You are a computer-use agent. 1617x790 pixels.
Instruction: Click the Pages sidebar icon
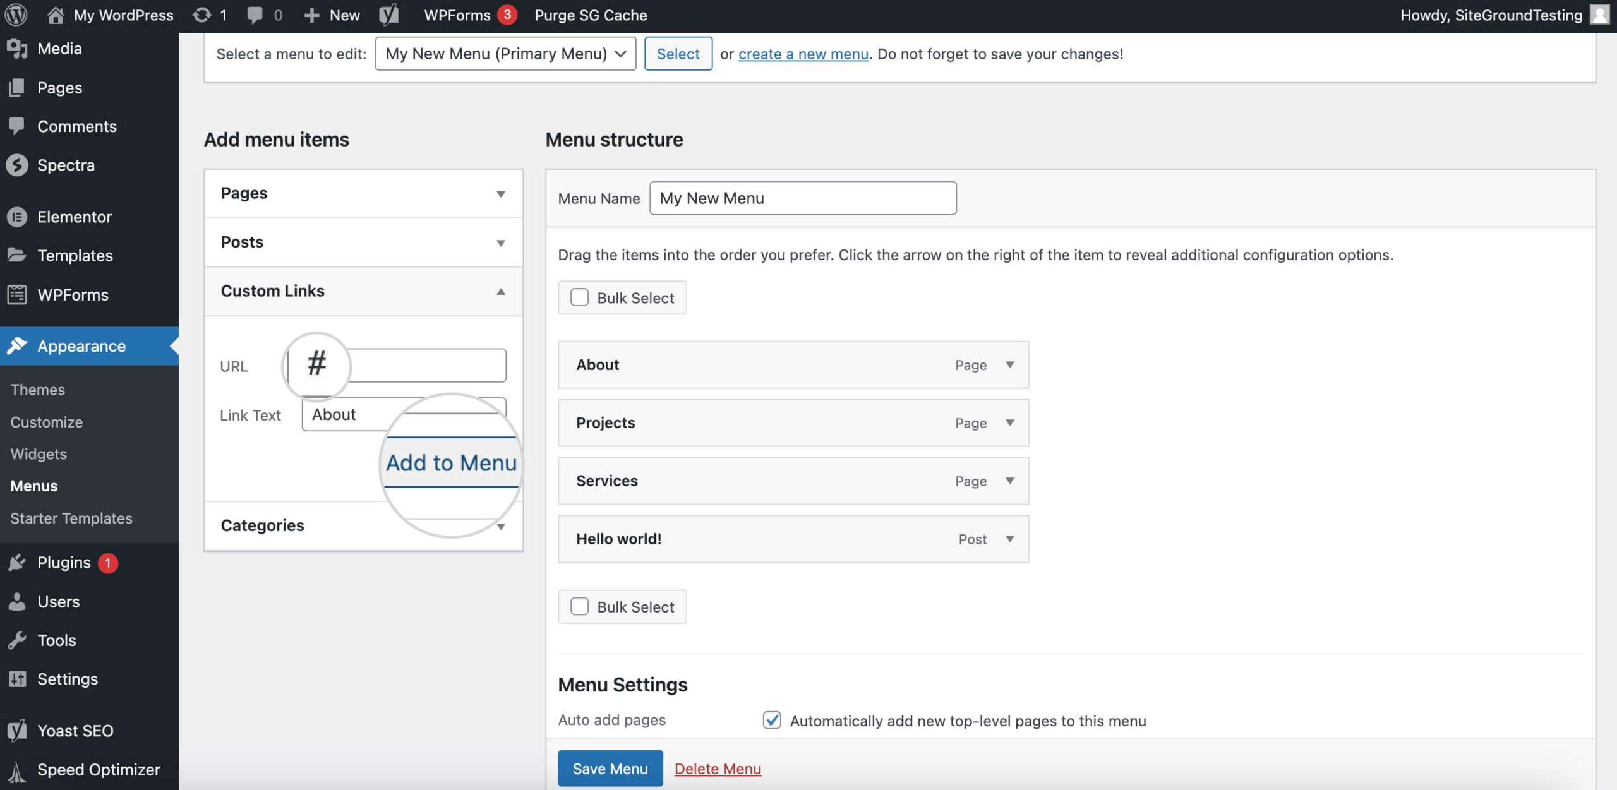coord(17,87)
